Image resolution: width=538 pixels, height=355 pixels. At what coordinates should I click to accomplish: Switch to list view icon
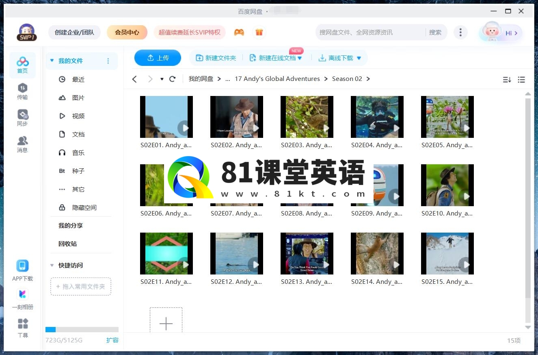pos(521,80)
